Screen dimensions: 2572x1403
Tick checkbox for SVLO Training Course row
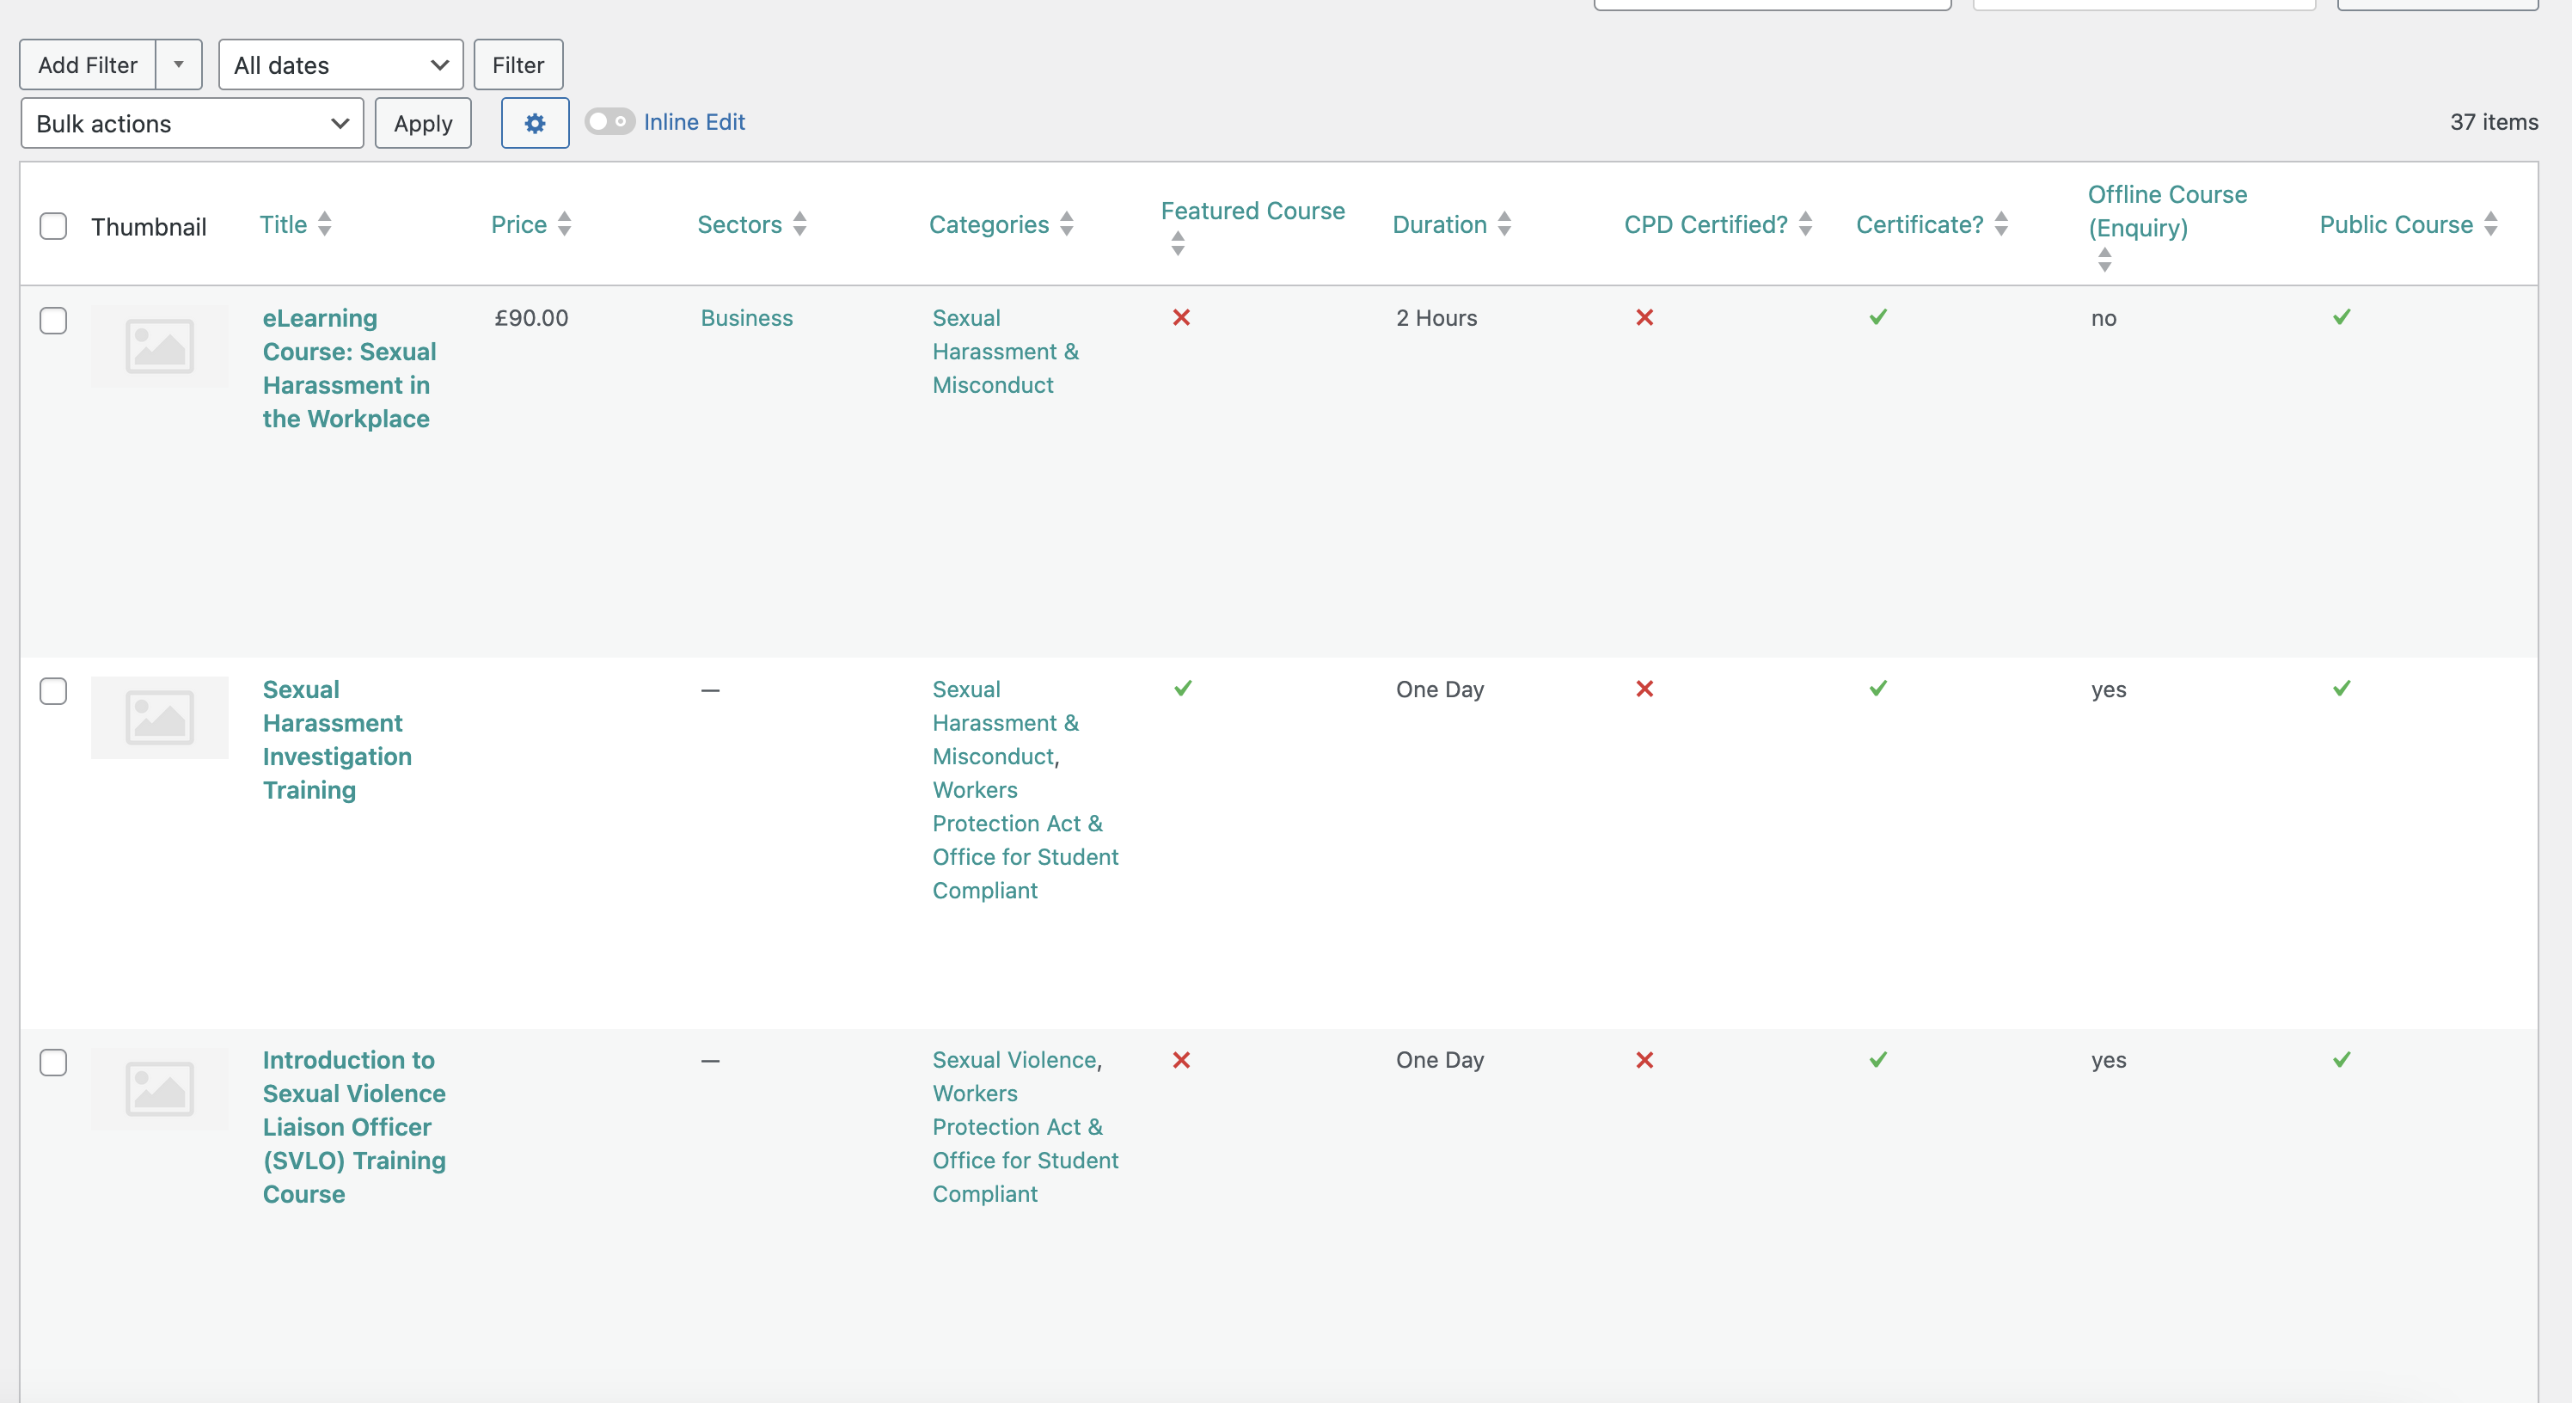tap(53, 1062)
